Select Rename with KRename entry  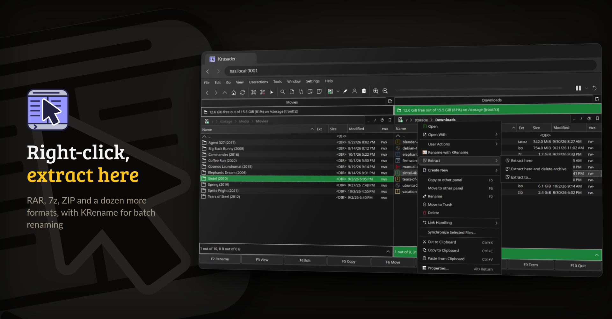coord(459,152)
